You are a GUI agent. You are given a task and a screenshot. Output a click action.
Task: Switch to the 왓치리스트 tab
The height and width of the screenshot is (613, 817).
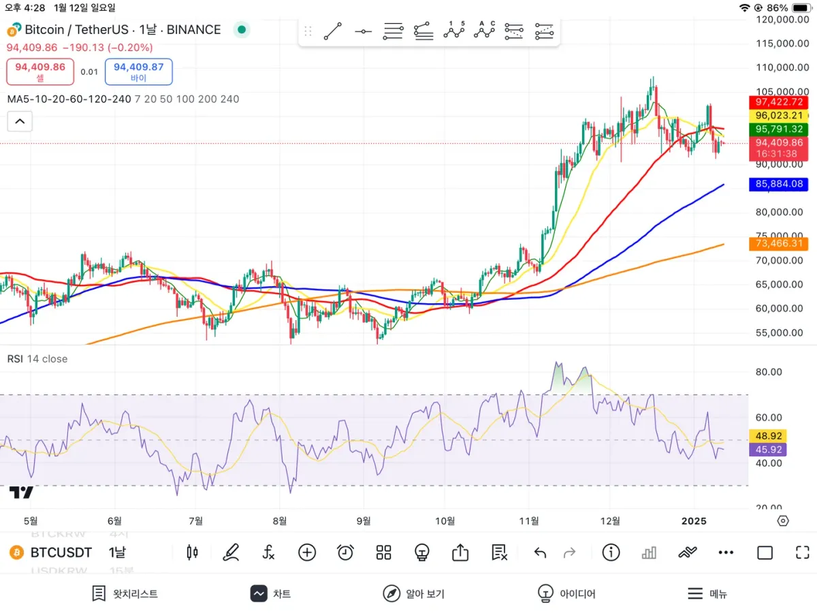pyautogui.click(x=125, y=594)
